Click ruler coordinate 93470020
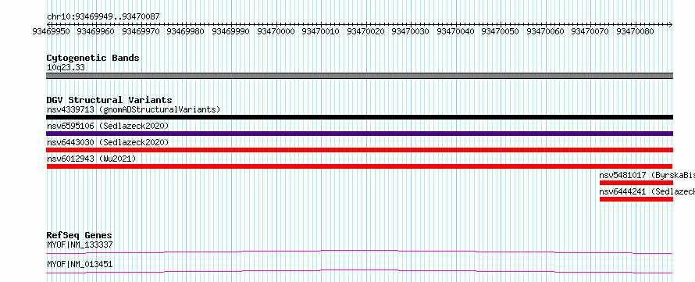This screenshot has width=695, height=282. coord(365,31)
